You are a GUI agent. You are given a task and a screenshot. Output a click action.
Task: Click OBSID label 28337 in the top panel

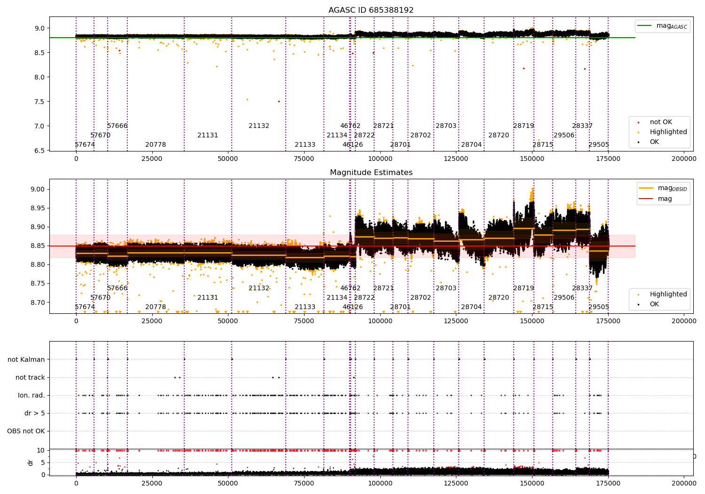tap(582, 126)
